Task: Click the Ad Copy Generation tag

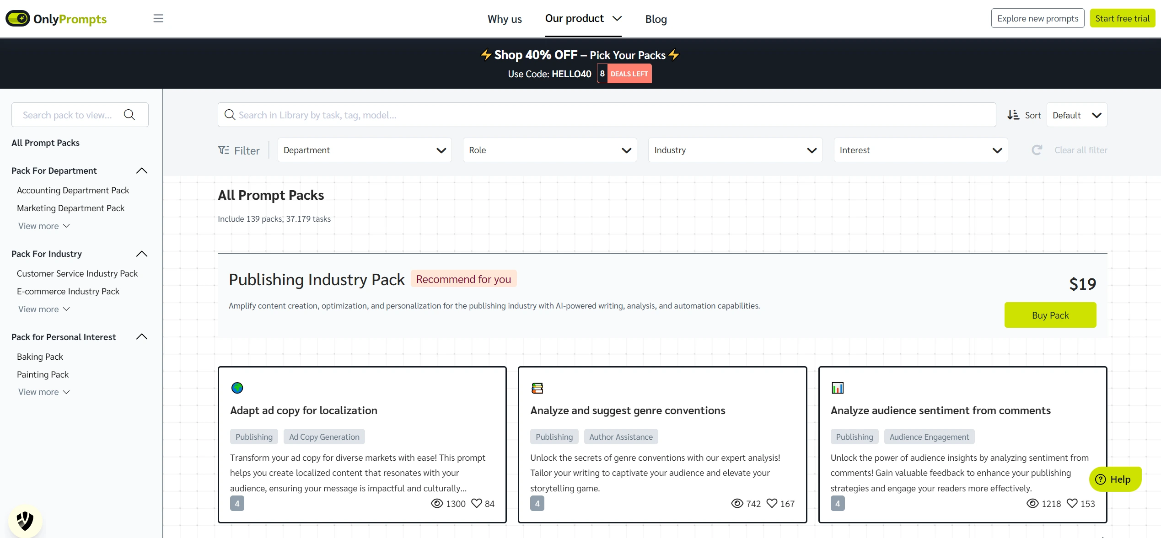Action: click(324, 437)
